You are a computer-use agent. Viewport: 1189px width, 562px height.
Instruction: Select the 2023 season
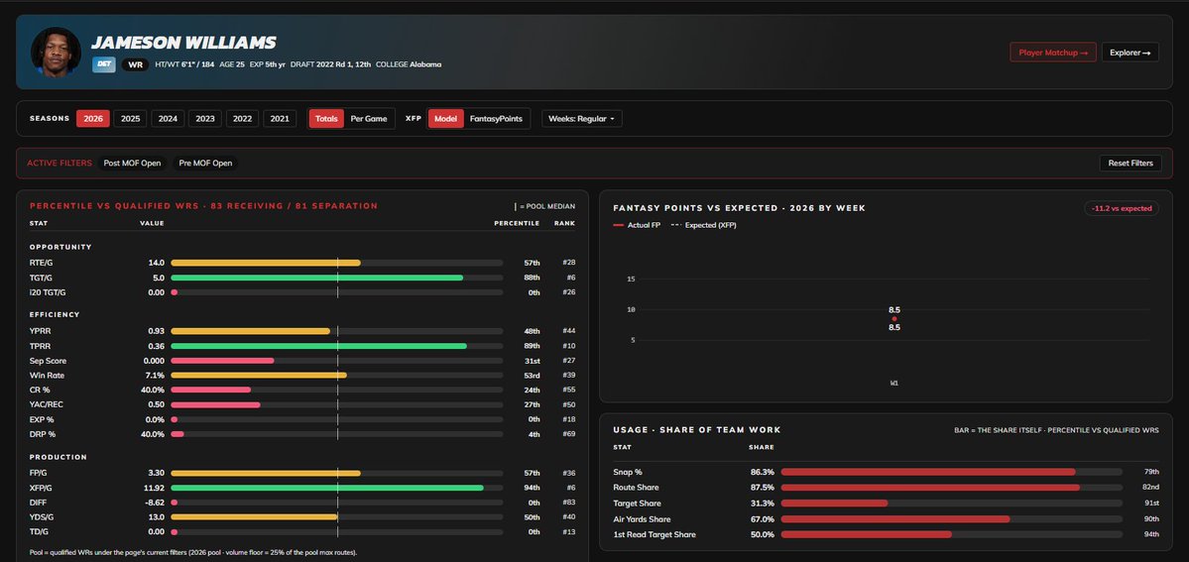(x=204, y=119)
